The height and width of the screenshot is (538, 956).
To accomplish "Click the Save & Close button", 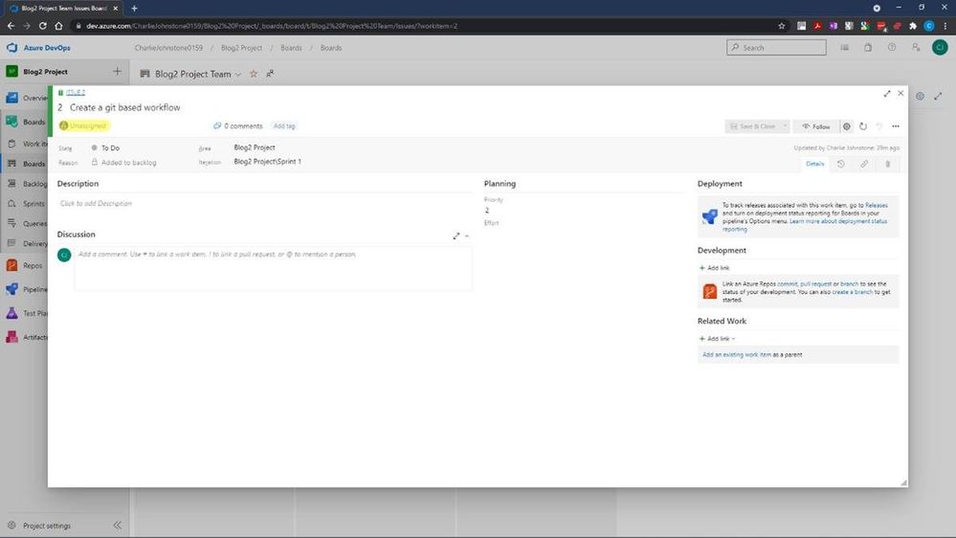I will click(x=752, y=126).
